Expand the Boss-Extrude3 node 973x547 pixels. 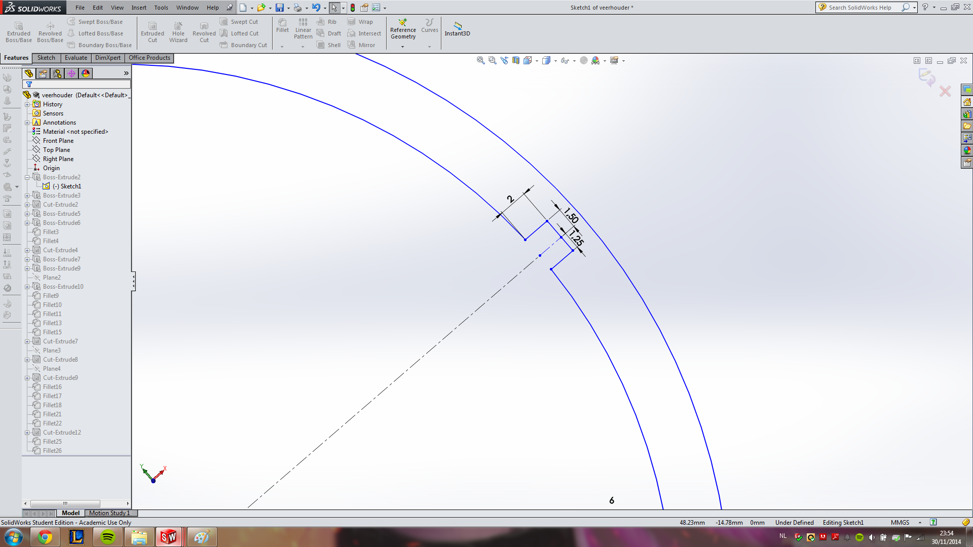[x=27, y=196]
